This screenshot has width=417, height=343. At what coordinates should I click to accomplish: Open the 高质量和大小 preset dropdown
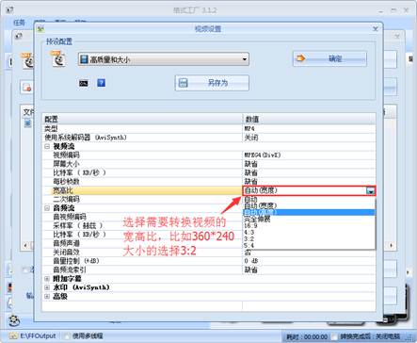tap(164, 59)
